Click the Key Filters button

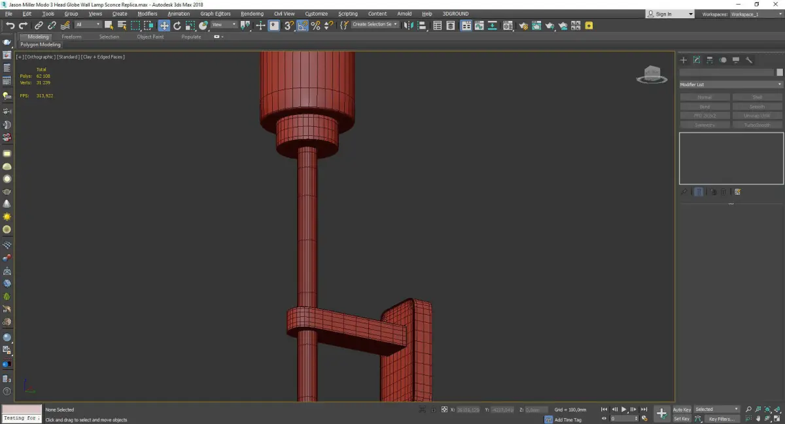click(x=721, y=418)
